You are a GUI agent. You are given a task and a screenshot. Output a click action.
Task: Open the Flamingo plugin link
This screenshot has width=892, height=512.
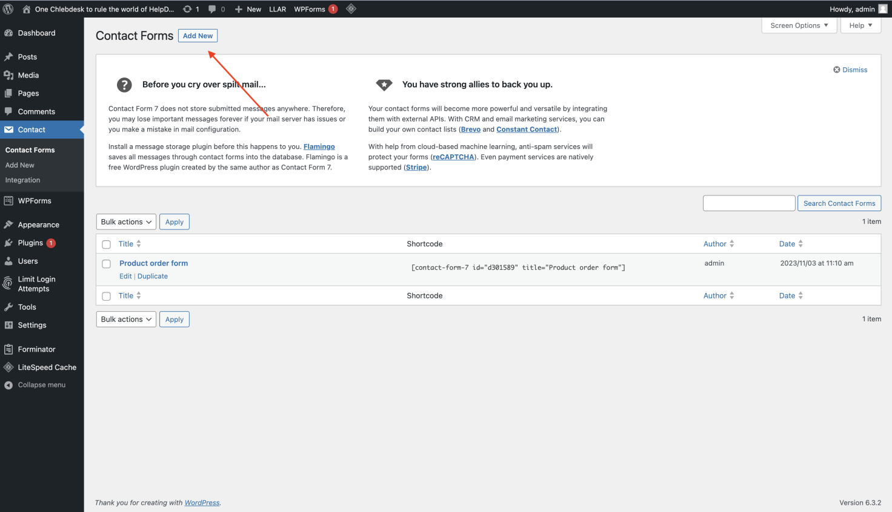tap(319, 146)
